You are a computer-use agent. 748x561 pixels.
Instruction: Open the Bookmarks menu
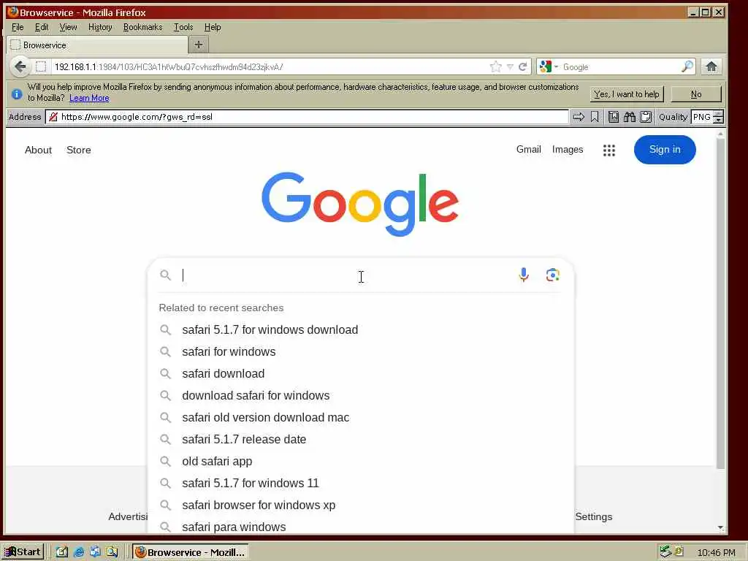tap(142, 27)
